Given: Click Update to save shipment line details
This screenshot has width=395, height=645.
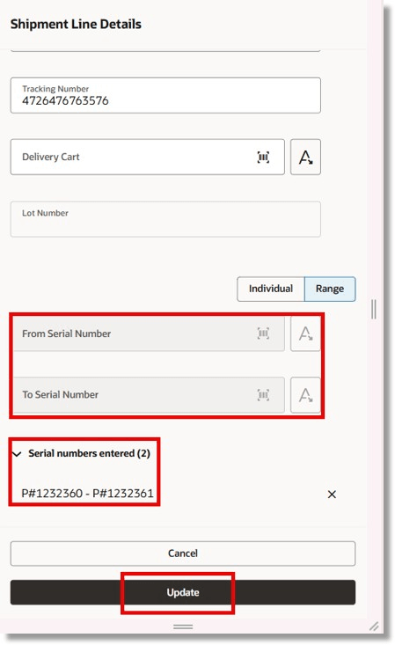Looking at the screenshot, I should point(183,592).
